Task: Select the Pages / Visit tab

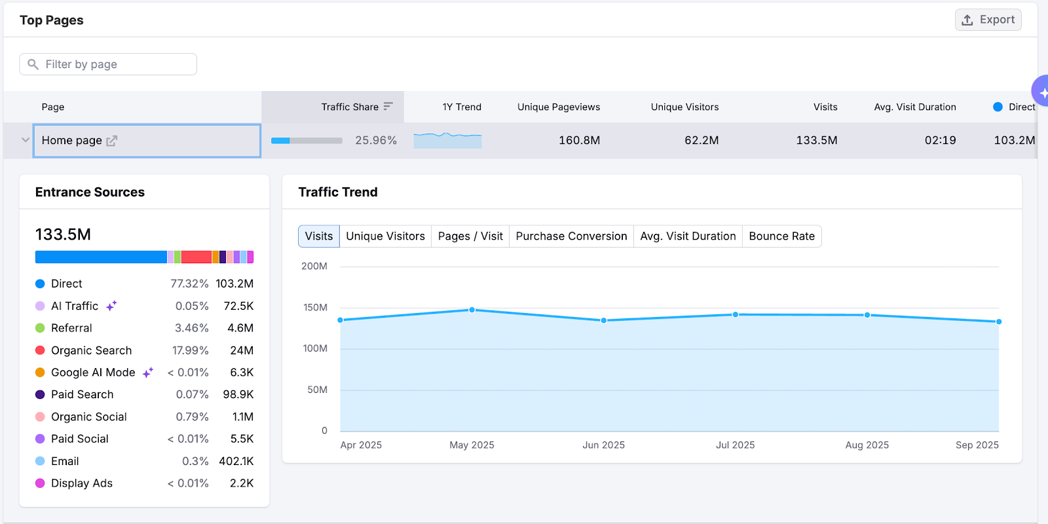Action: 470,236
